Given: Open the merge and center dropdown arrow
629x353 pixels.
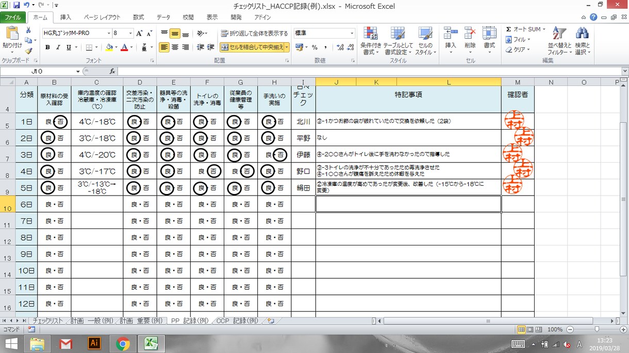Looking at the screenshot, I should tap(287, 47).
